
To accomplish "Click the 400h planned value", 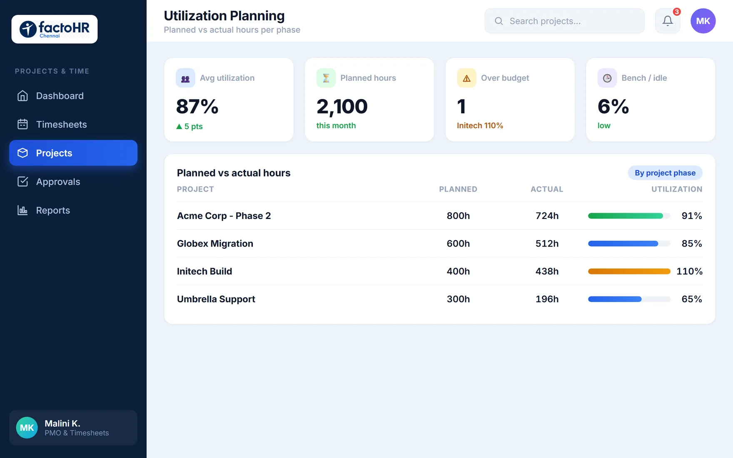I will [458, 271].
